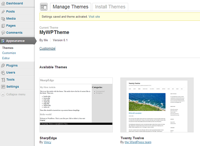The height and width of the screenshot is (146, 200).
Task: Click the Posts pushpin icon
Action: [3, 12]
